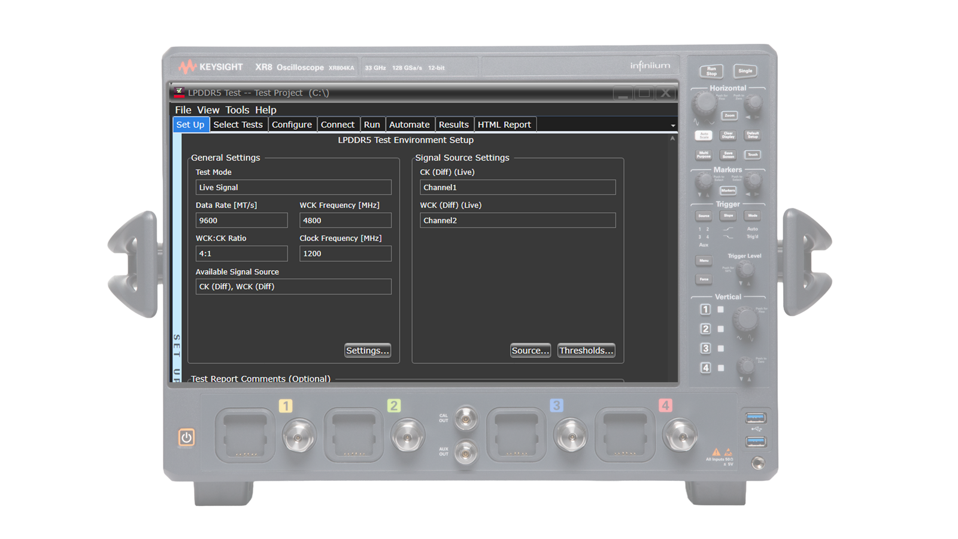Screen dimensions: 958x539
Task: Push the Horizontal scale knob
Action: coord(705,104)
